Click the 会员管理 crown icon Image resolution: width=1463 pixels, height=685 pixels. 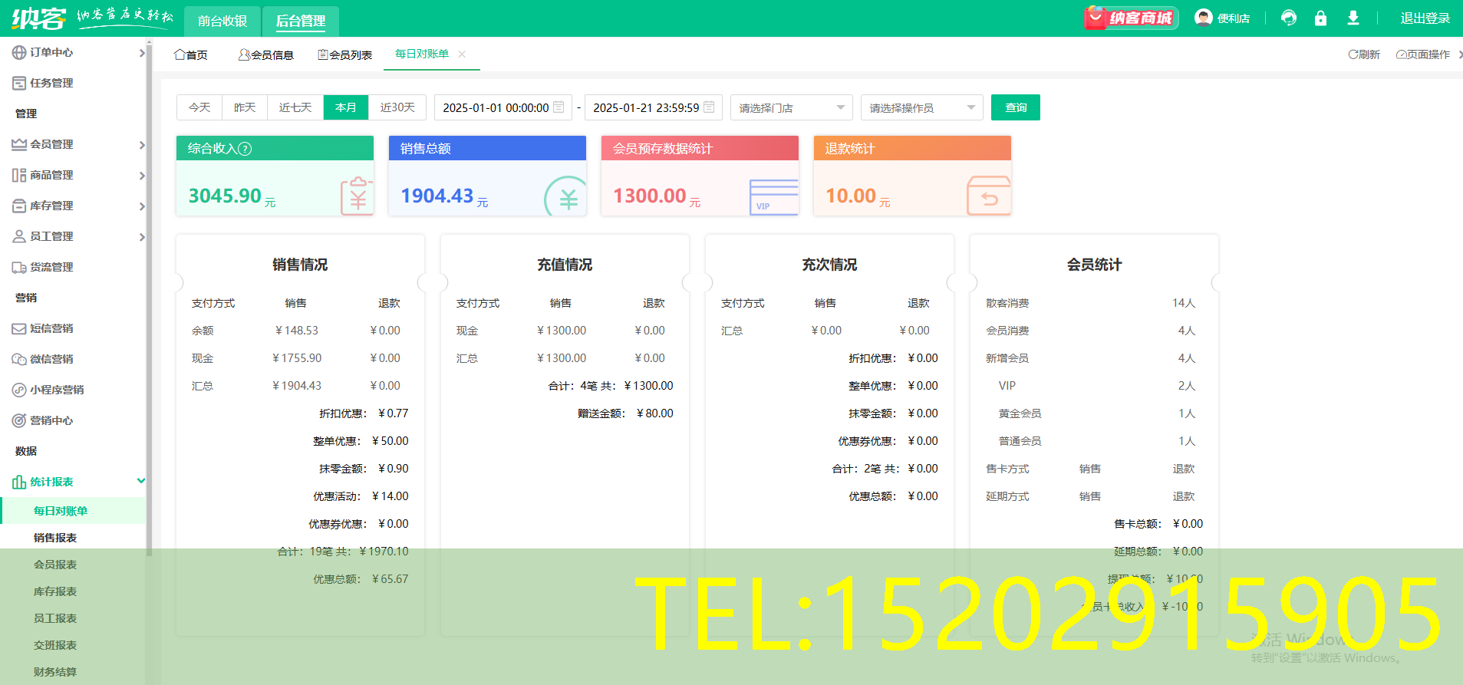[19, 144]
